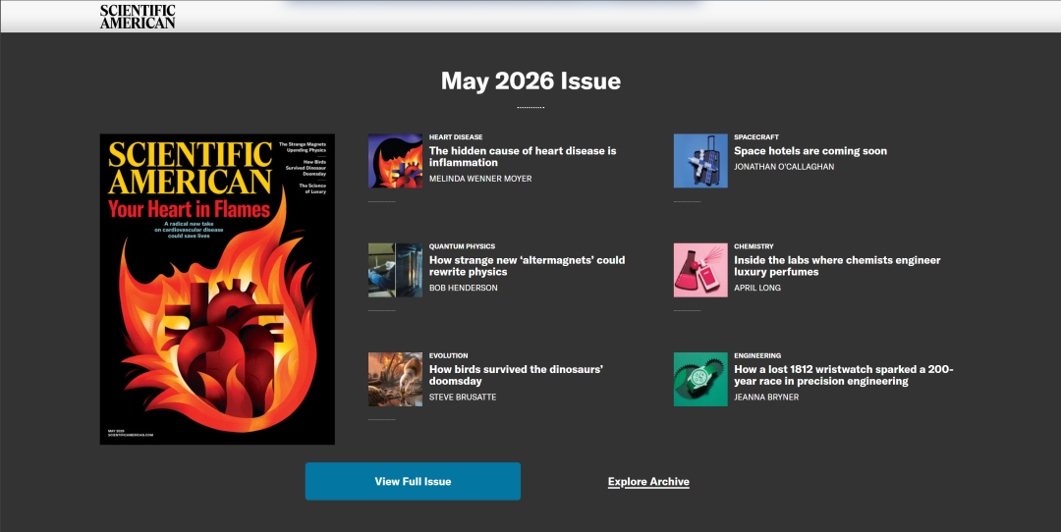
Task: Click author name Jeanna Bryner
Action: point(766,398)
